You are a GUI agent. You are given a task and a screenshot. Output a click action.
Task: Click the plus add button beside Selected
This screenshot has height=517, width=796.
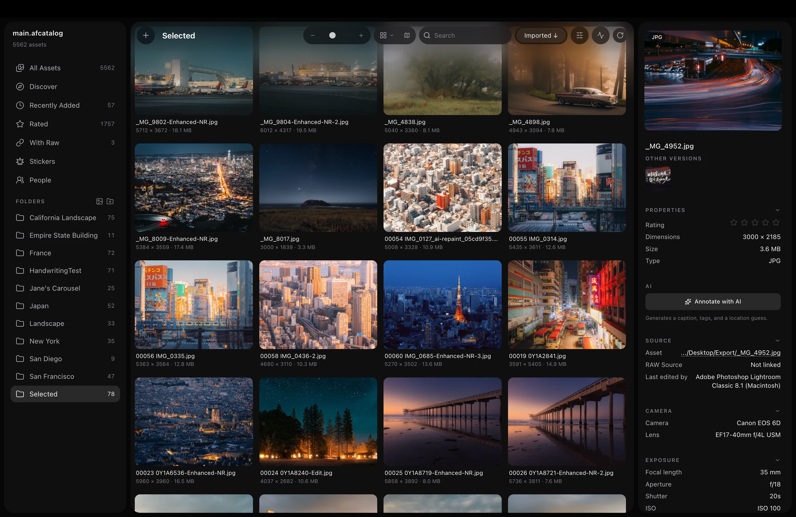click(146, 35)
